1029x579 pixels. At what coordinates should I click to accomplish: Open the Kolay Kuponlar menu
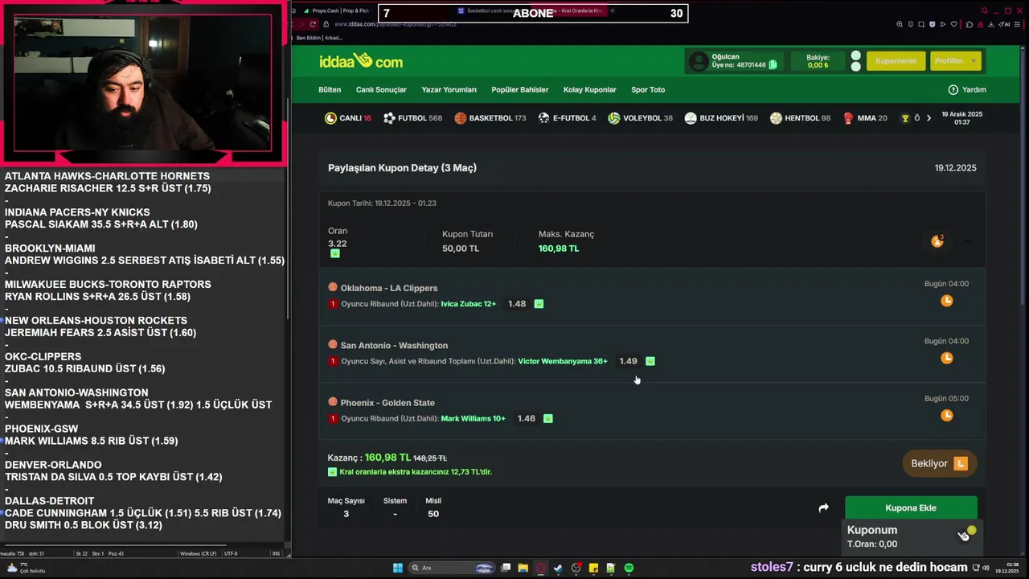click(x=590, y=89)
